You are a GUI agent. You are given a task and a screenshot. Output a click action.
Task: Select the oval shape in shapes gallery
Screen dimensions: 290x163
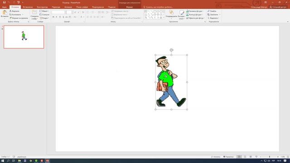click(158, 11)
